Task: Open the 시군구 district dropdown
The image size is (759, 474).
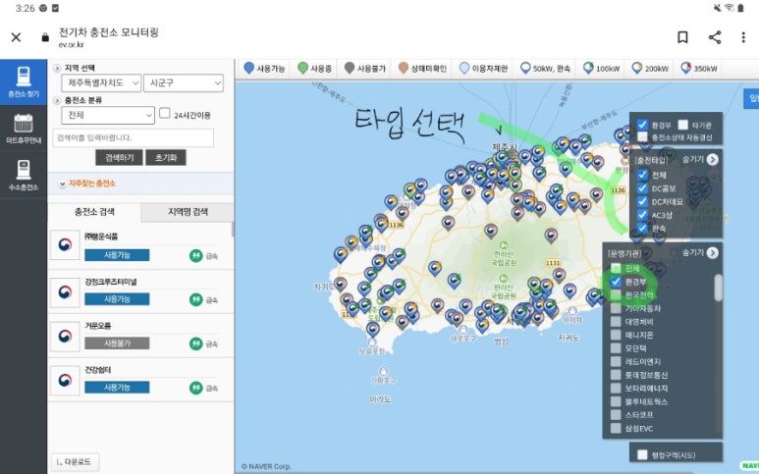Action: pos(184,83)
